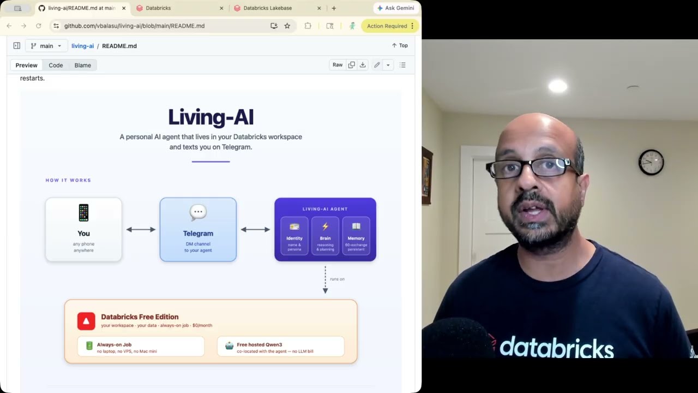Copy raw file contents

pos(351,65)
